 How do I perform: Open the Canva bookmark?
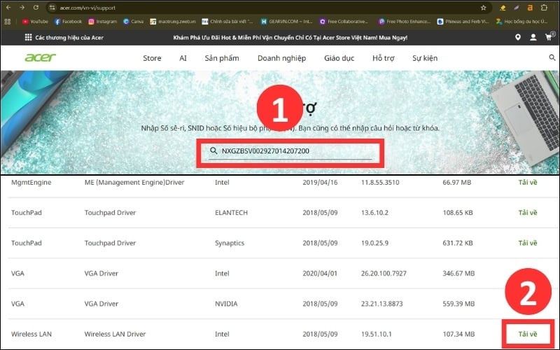point(133,22)
